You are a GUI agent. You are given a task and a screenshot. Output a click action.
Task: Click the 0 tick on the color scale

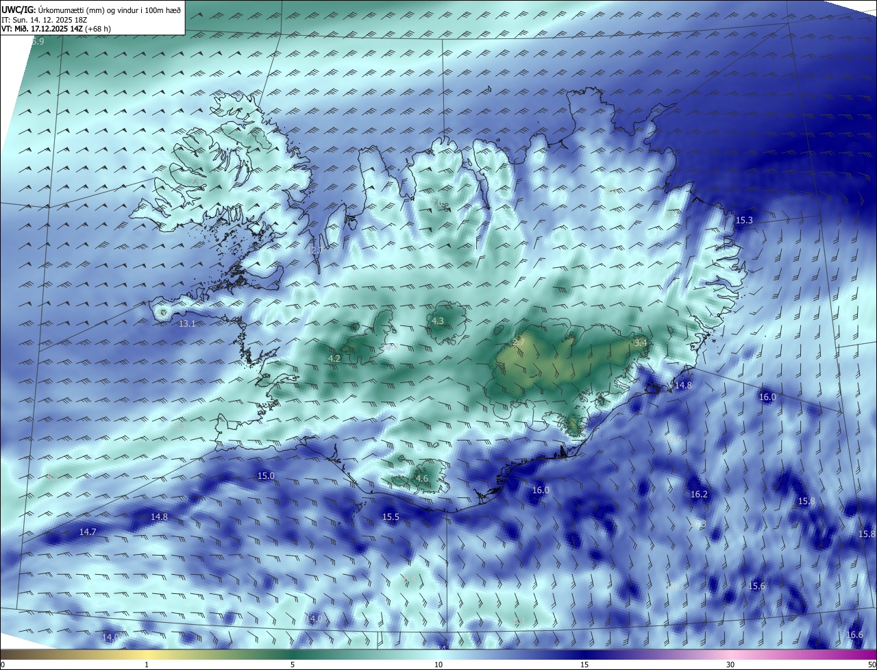pos(3,665)
